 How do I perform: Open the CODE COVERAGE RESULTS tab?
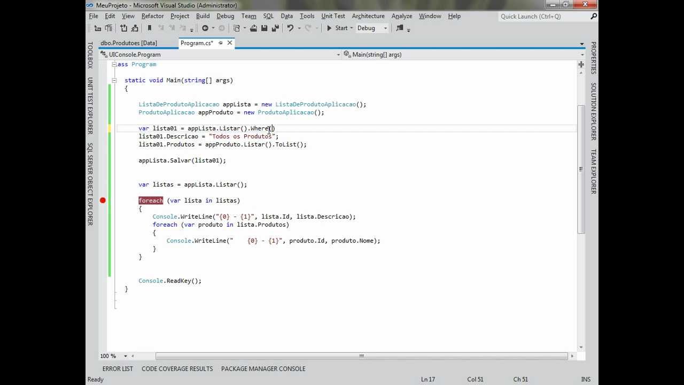point(177,368)
